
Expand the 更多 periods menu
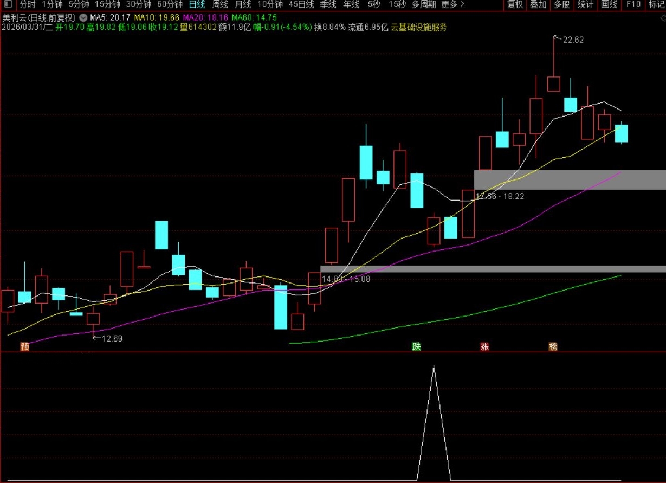point(453,4)
